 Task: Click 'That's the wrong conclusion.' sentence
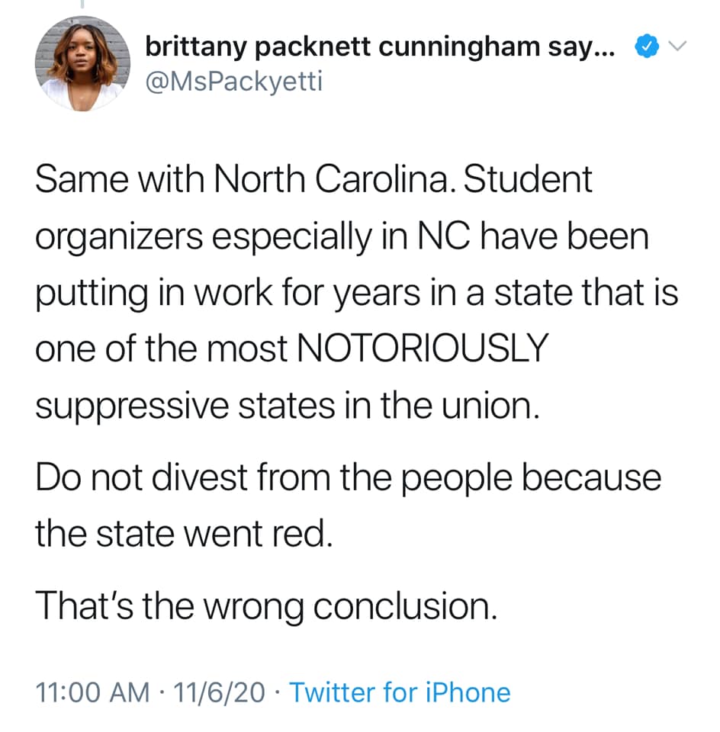(x=266, y=606)
